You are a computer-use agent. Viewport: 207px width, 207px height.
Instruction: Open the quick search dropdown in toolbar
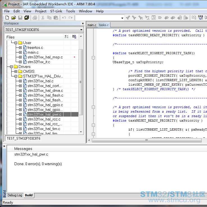click(122, 18)
